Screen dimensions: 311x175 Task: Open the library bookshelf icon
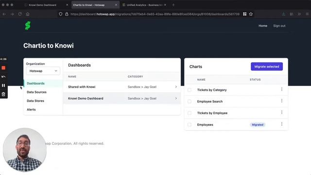pos(292,14)
